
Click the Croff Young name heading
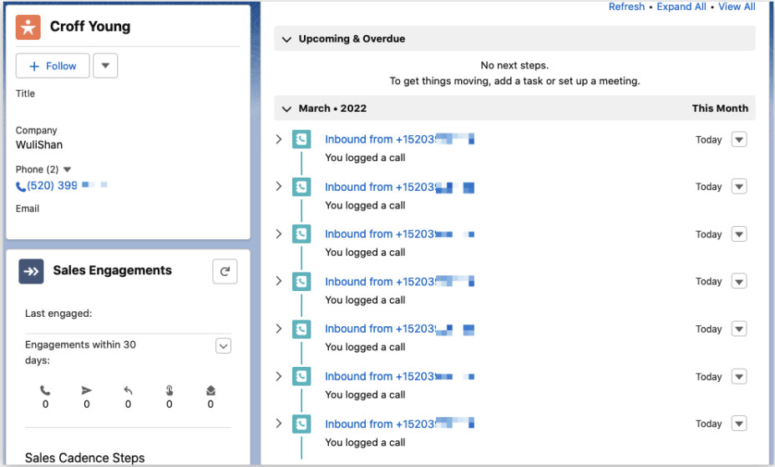90,27
